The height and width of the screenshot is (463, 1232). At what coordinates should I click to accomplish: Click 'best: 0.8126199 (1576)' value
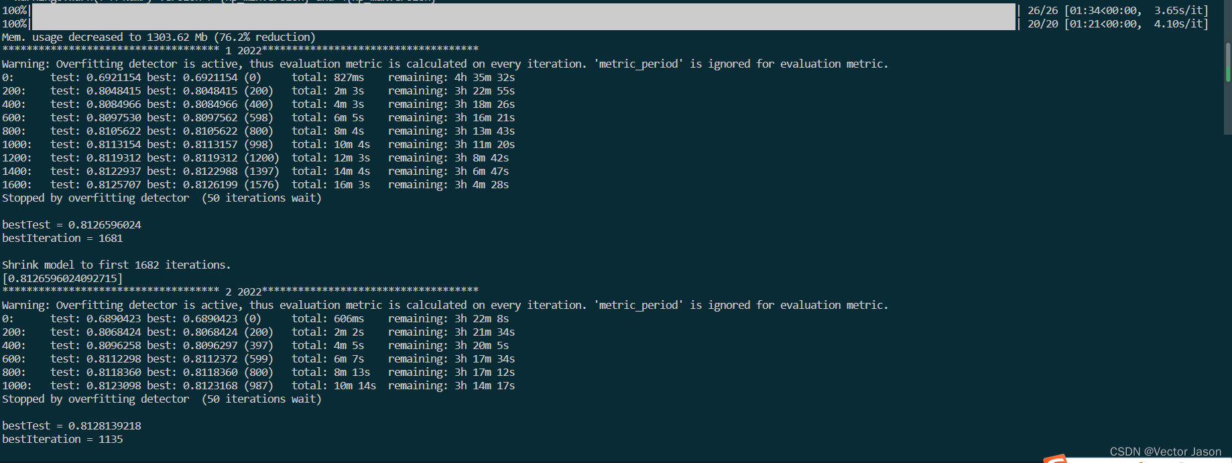tap(213, 184)
